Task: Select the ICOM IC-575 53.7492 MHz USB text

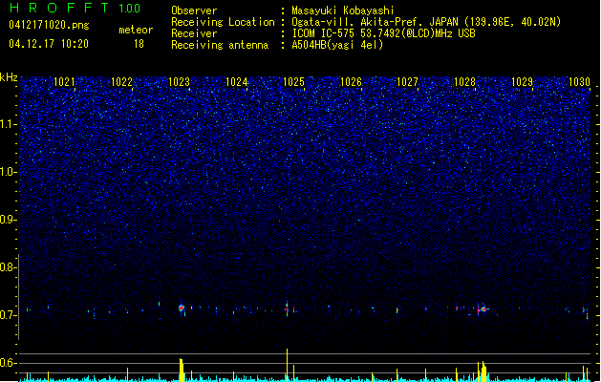Action: (384, 33)
